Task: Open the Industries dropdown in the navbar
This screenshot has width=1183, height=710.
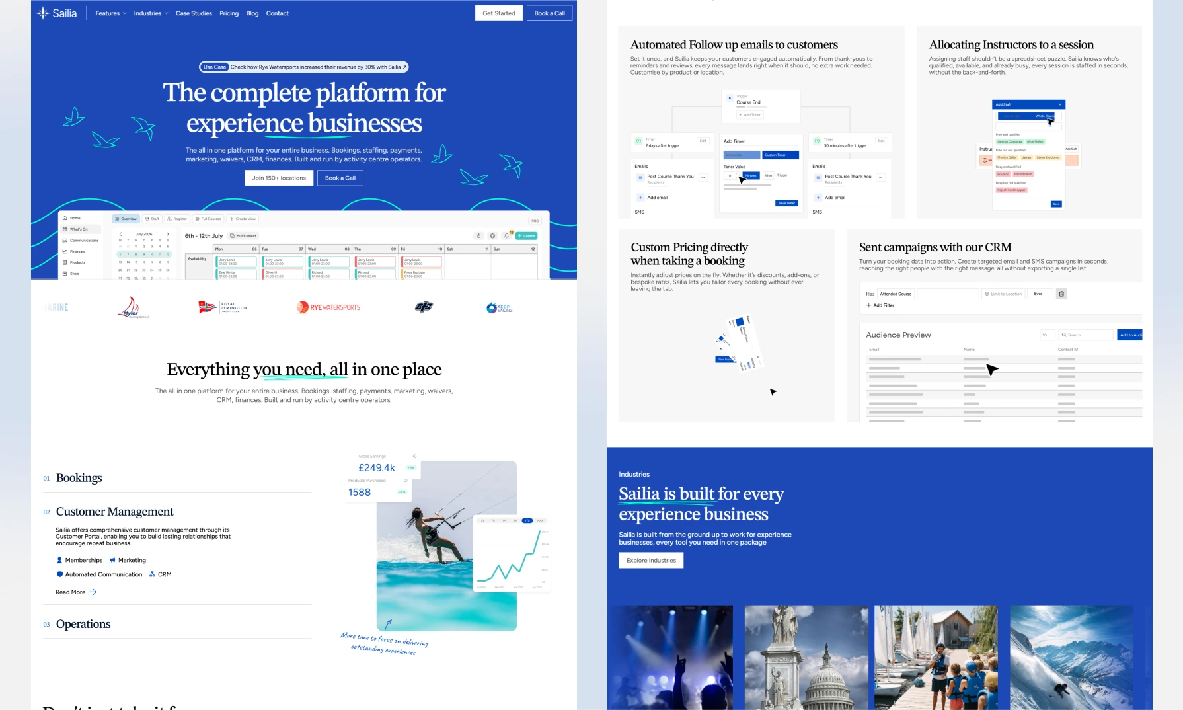Action: pos(149,13)
